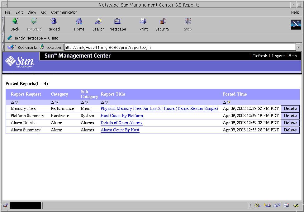Image resolution: width=304 pixels, height=212 pixels.
Task: Click the Stop toolbar icon
Action: 188,21
